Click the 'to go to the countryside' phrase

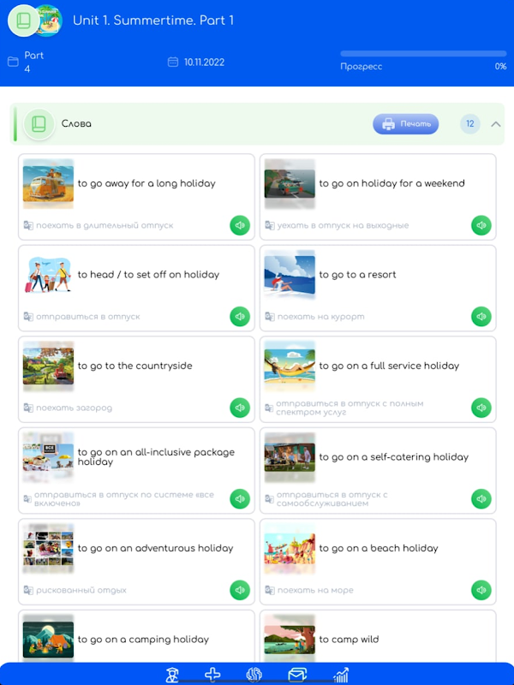134,366
